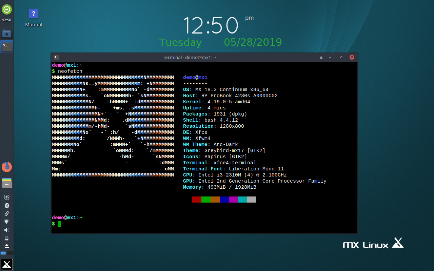434x271 pixels.
Task: Click the 'Terminal Font: Liberation Mono 11' line
Action: [x=233, y=169]
